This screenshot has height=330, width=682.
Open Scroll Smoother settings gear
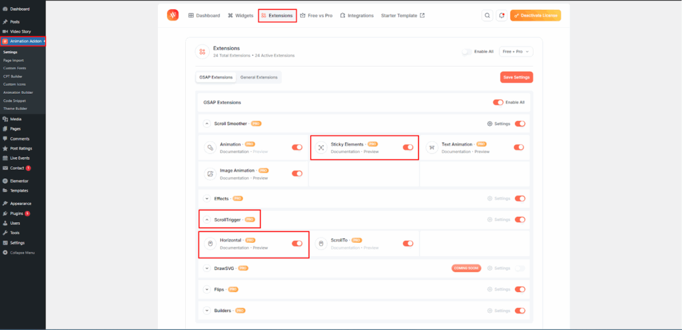pyautogui.click(x=490, y=124)
